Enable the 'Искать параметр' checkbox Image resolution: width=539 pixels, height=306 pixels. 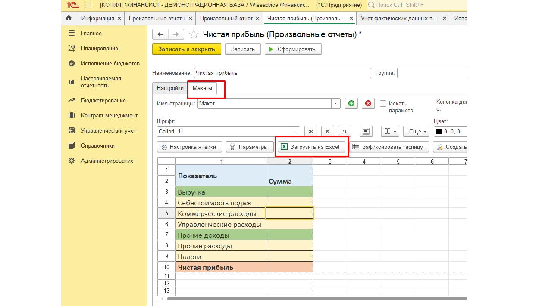click(x=383, y=104)
